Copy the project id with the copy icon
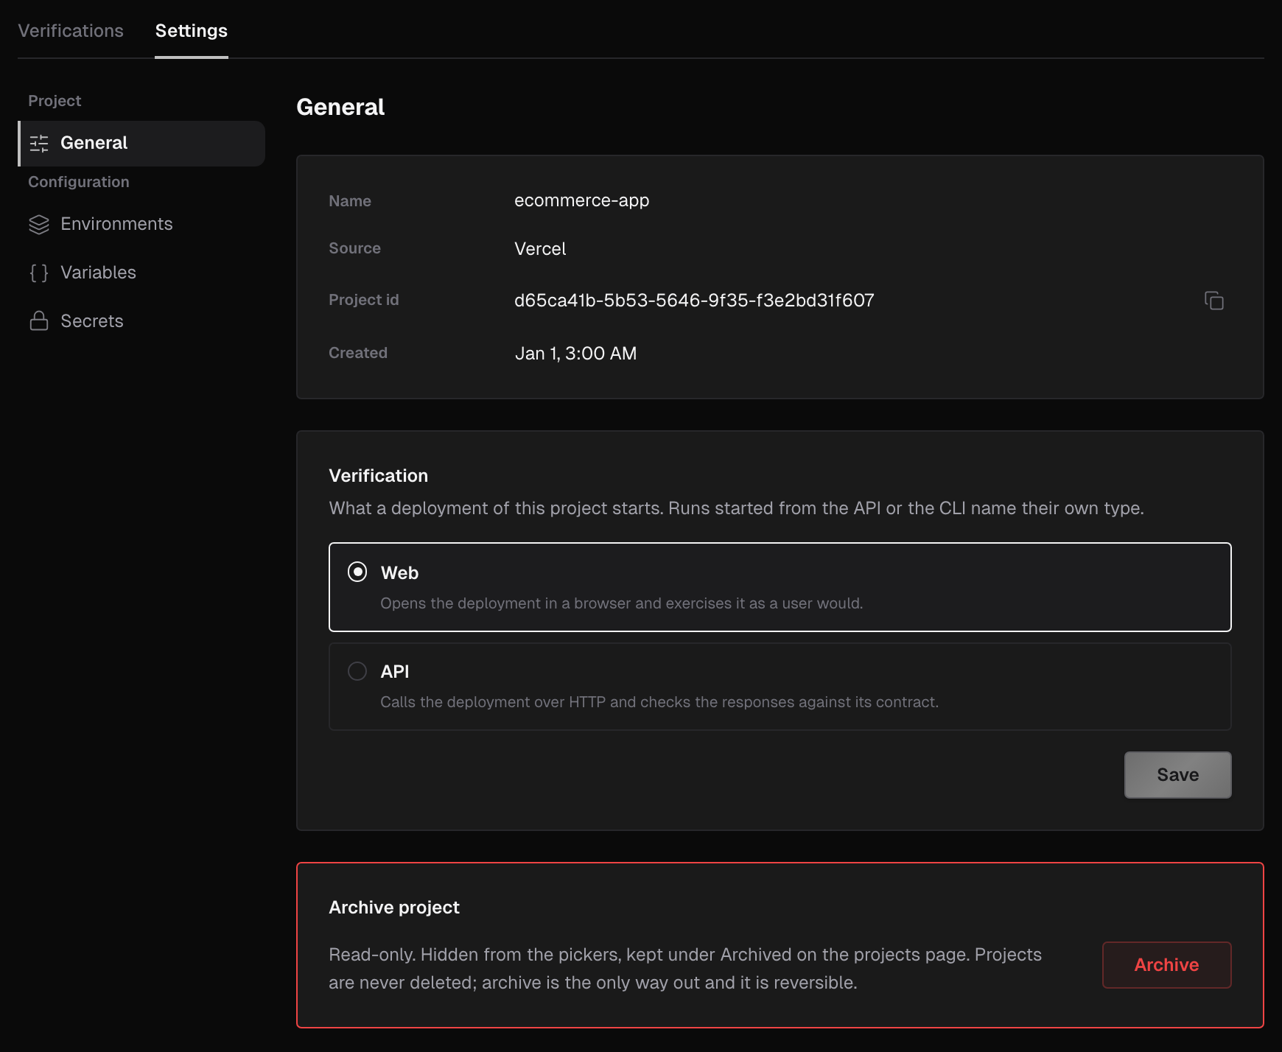The width and height of the screenshot is (1282, 1052). point(1213,301)
